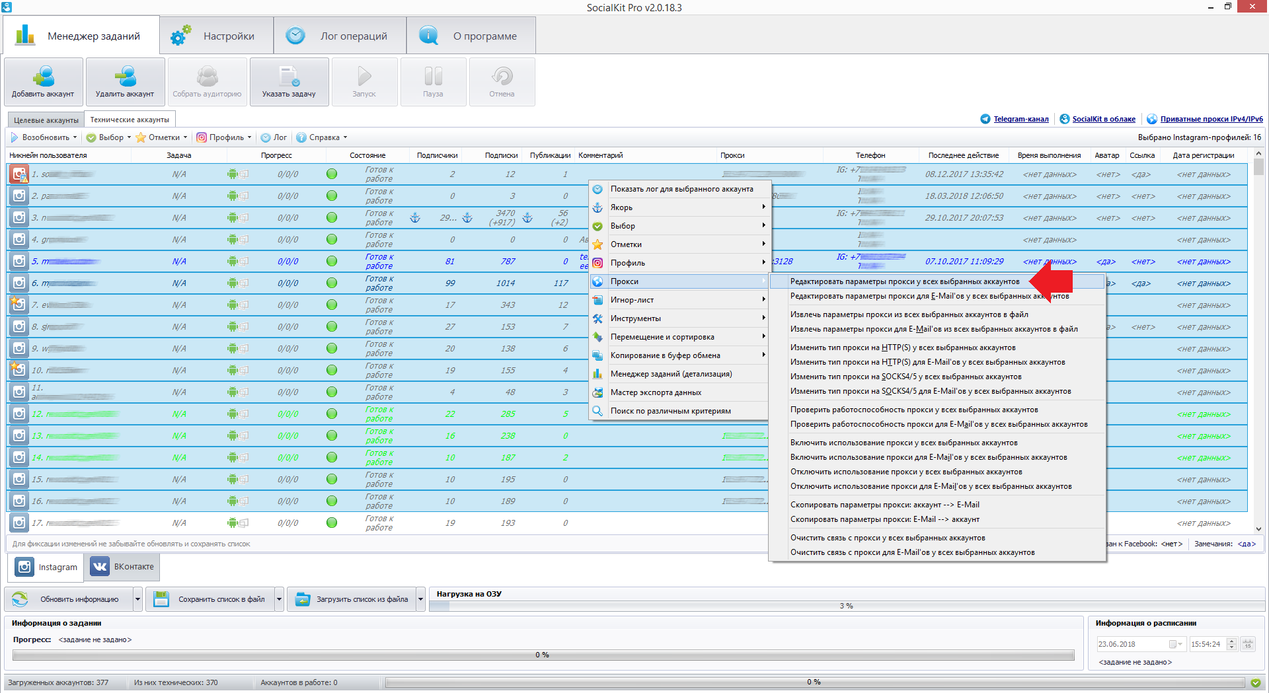Open the Specify task button

click(289, 82)
